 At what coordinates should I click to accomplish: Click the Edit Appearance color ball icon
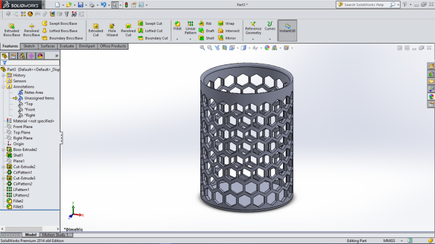pos(267,48)
